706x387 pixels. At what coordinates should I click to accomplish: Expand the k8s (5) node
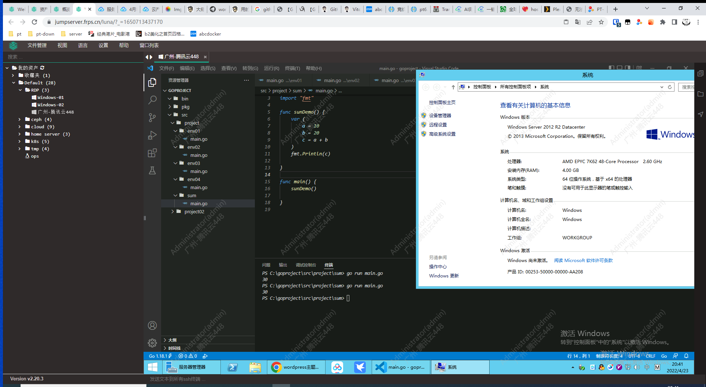(x=19, y=141)
